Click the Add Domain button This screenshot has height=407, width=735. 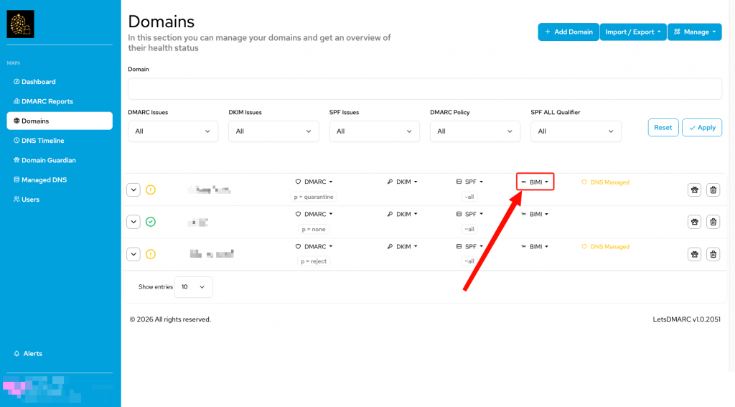[568, 32]
